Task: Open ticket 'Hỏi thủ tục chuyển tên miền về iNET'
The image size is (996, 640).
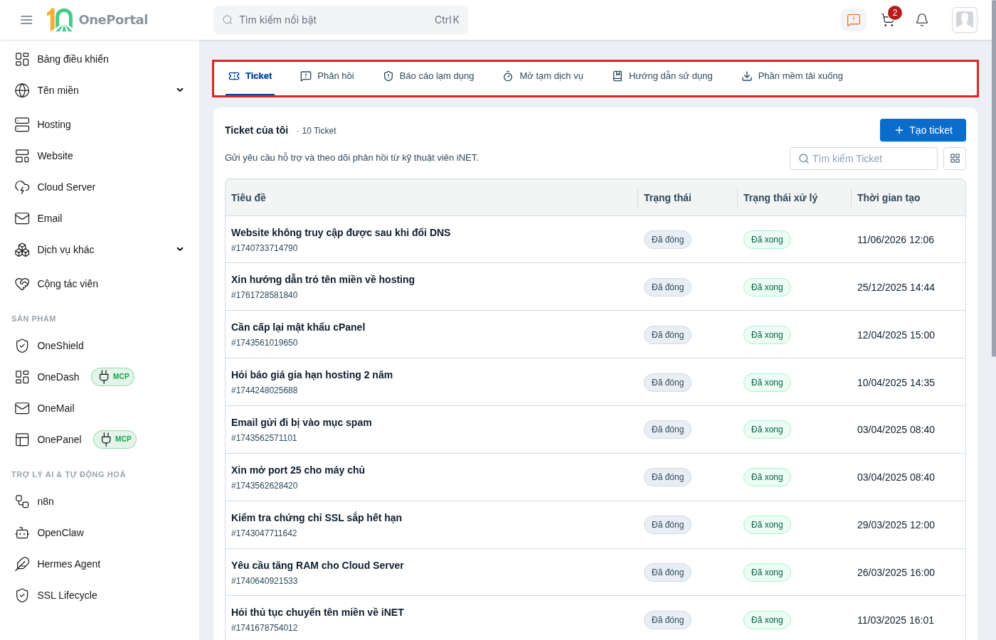Action: [x=317, y=612]
